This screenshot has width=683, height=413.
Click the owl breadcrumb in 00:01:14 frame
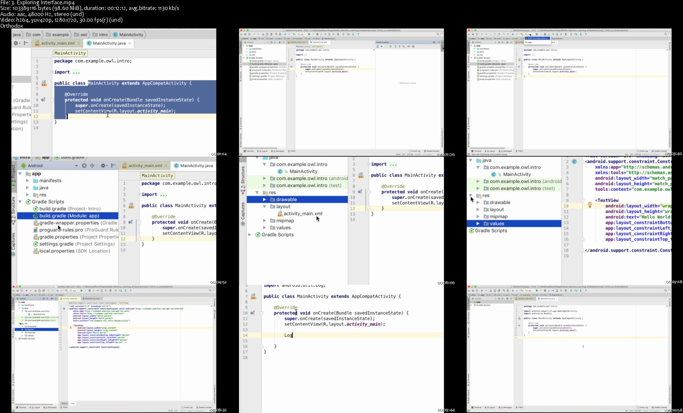coord(81,35)
